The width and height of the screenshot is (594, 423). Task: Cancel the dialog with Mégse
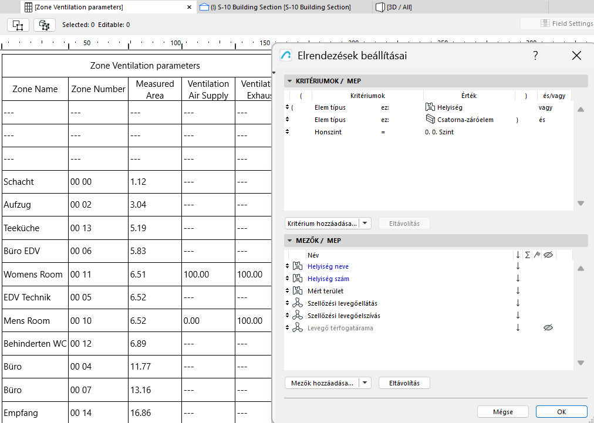click(x=502, y=411)
